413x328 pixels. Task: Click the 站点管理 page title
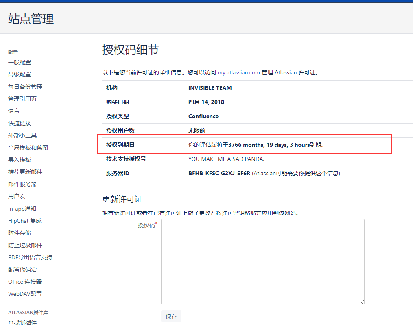31,19
